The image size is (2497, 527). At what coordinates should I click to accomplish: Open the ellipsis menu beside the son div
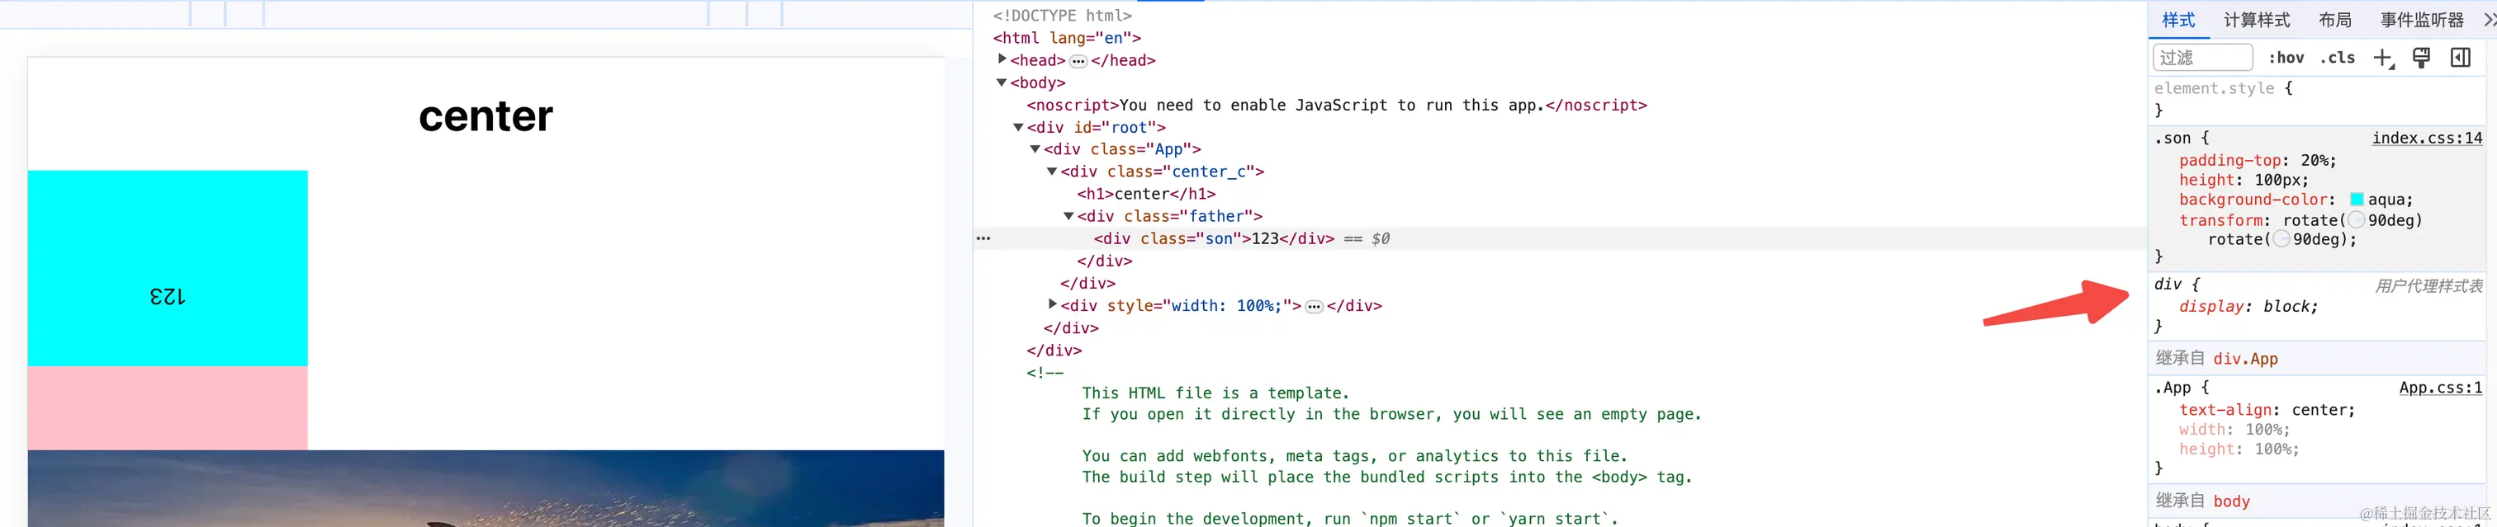pyautogui.click(x=984, y=238)
